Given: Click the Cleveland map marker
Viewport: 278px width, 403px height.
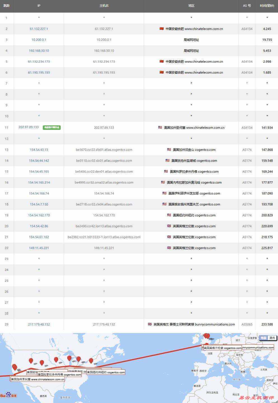Looking at the screenshot, I should pyautogui.click(x=79, y=359).
